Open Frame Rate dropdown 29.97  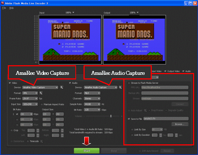coord(30,98)
